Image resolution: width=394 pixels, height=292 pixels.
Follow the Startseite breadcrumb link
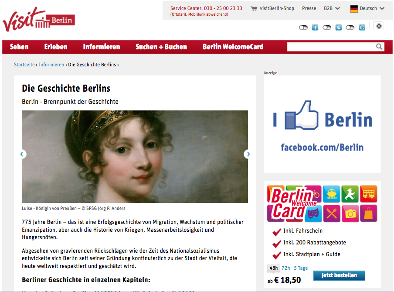point(24,65)
